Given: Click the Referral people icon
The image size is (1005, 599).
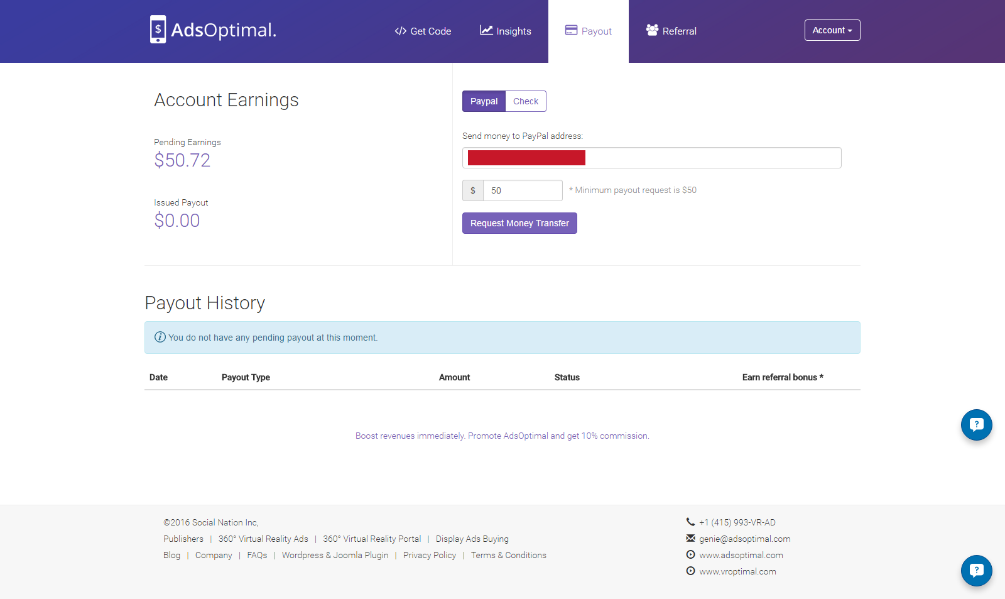Looking at the screenshot, I should (652, 30).
